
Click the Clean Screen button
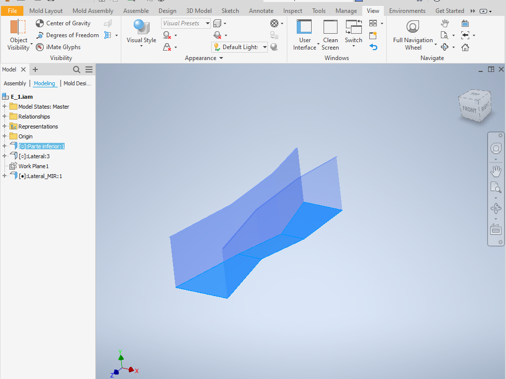[330, 28]
